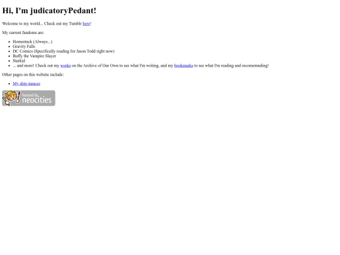Click the 'DC Comics' list item text
The height and width of the screenshot is (255, 340).
click(x=64, y=51)
